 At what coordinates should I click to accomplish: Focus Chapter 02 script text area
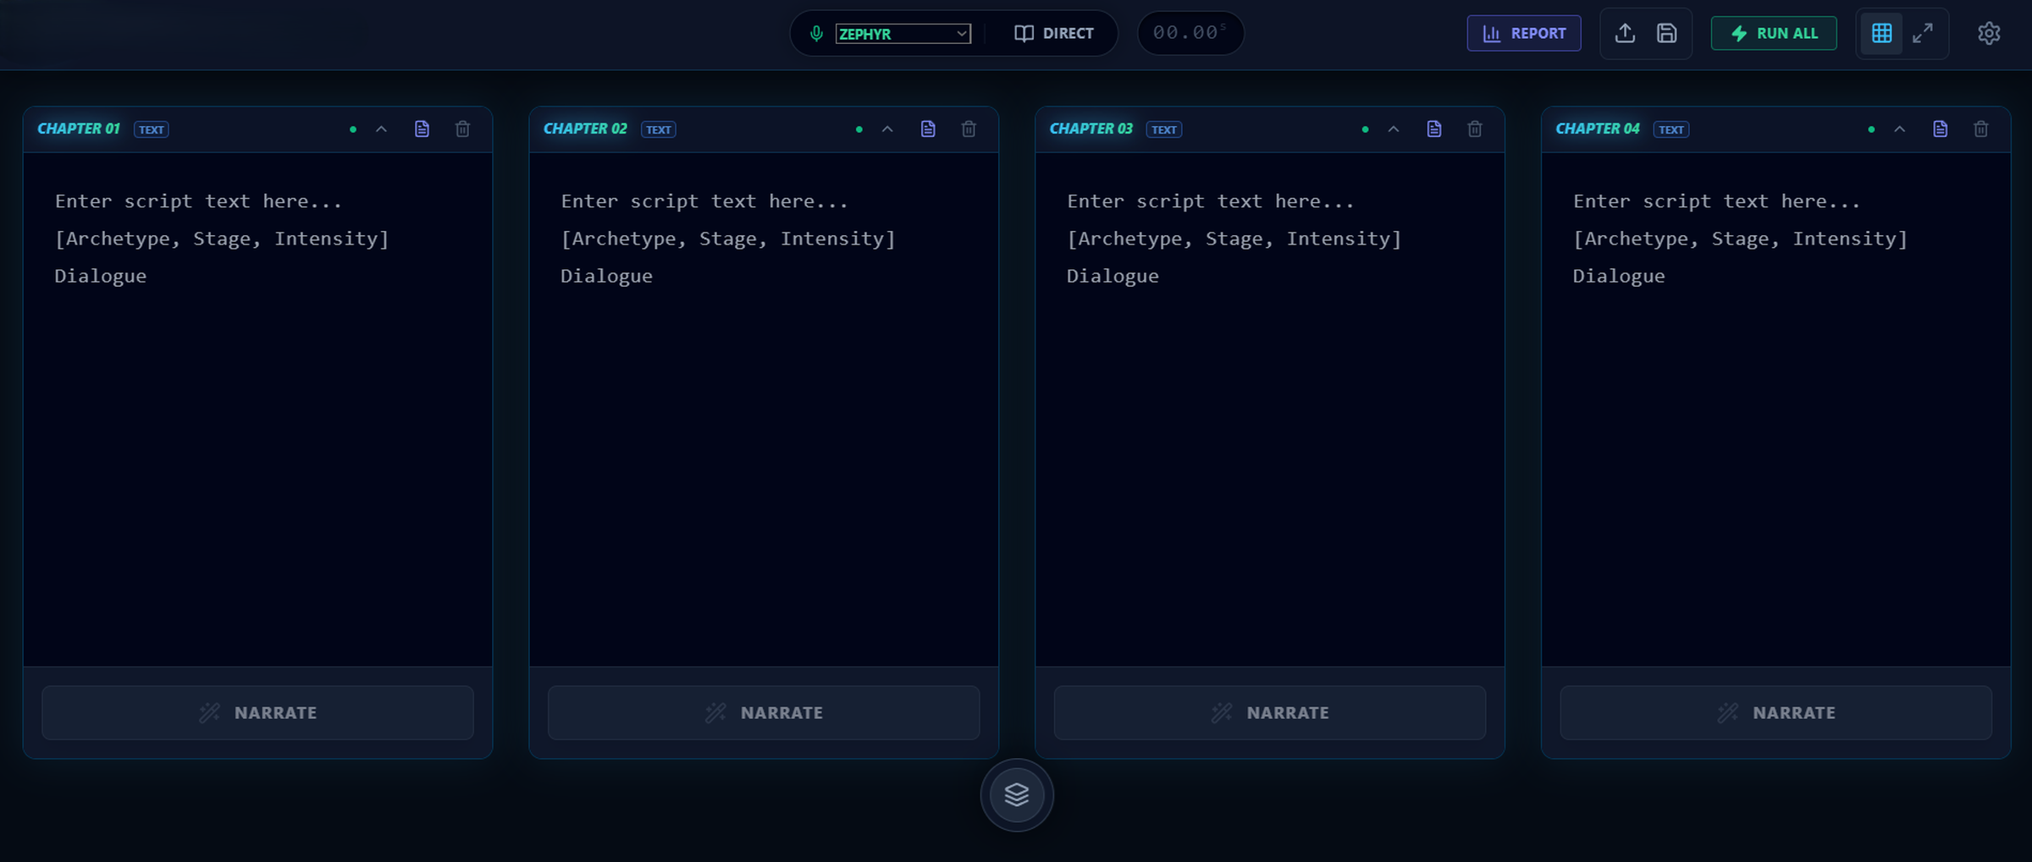[764, 409]
